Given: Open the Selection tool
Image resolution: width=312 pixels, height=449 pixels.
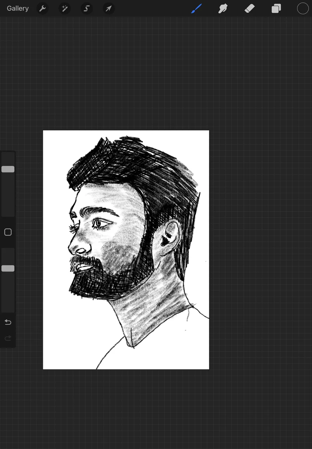Looking at the screenshot, I should pyautogui.click(x=87, y=8).
